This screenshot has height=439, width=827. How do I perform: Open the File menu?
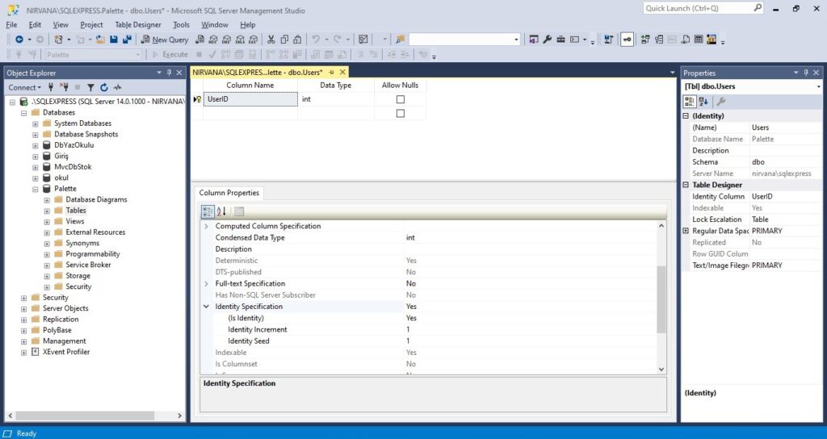tap(11, 25)
